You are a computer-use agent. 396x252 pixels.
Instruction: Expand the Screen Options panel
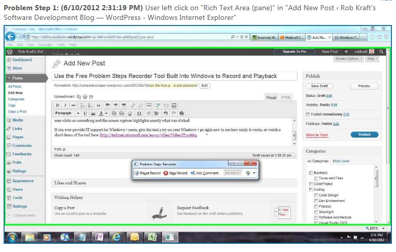point(348,59)
